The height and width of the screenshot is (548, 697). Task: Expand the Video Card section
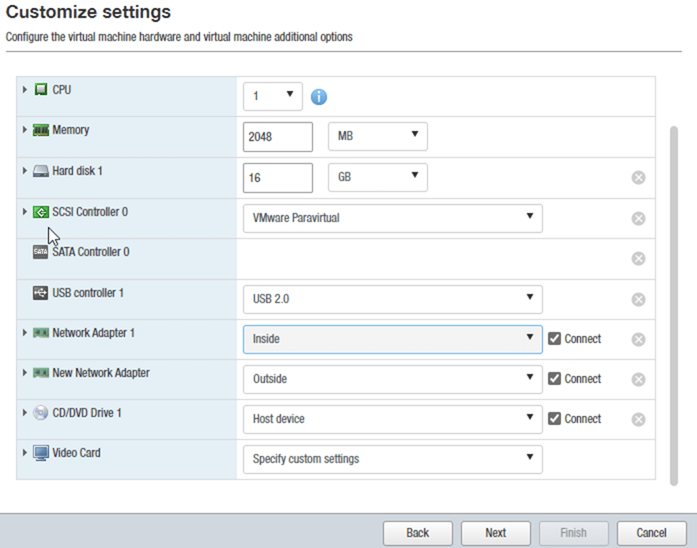pyautogui.click(x=25, y=453)
